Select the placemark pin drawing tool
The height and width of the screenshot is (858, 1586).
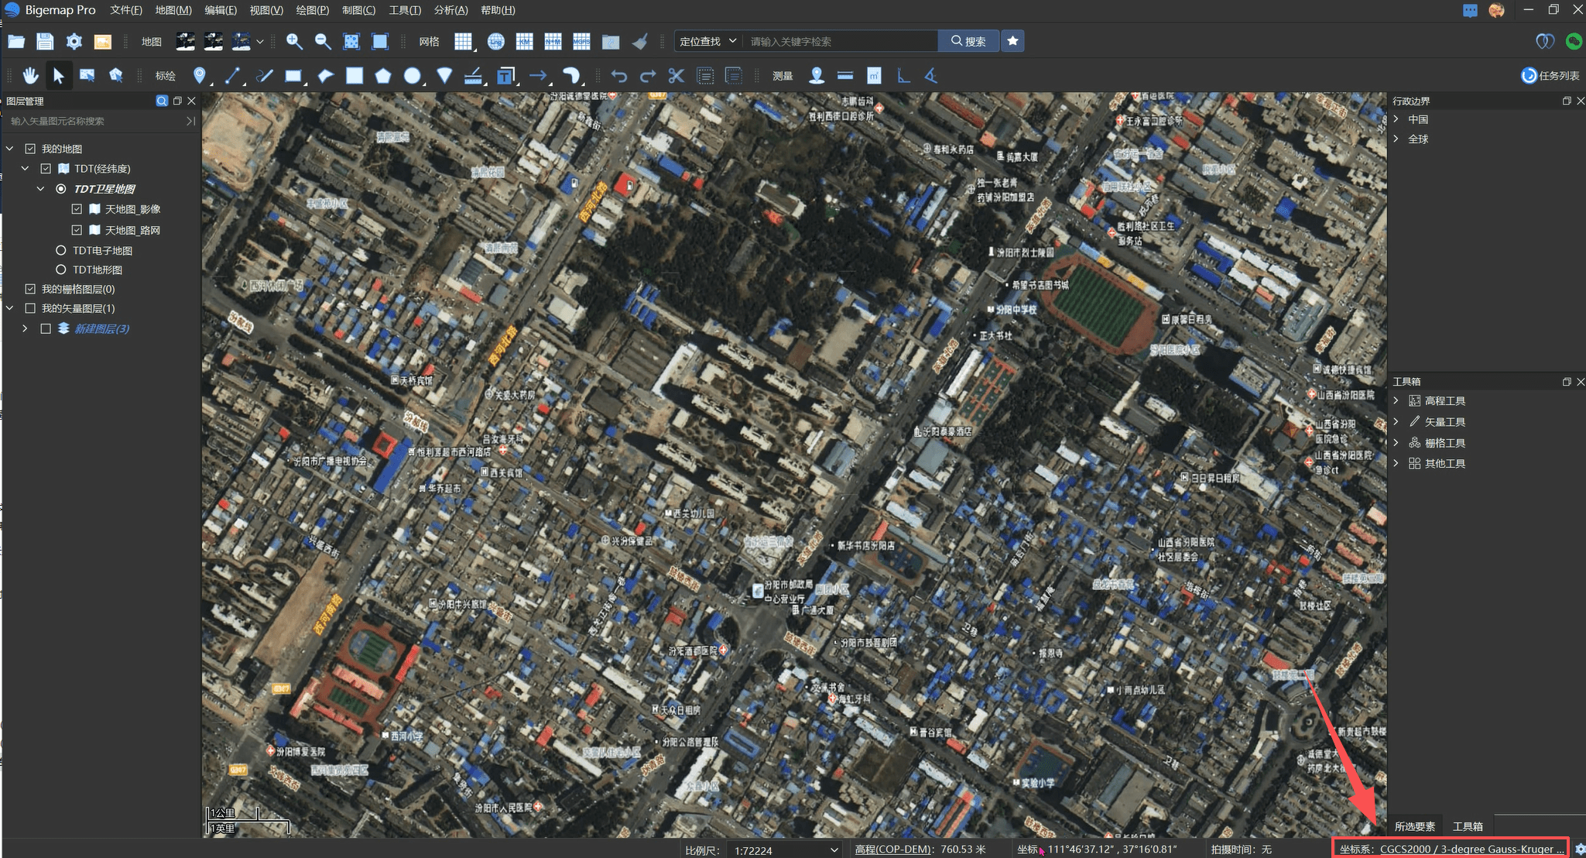[200, 76]
